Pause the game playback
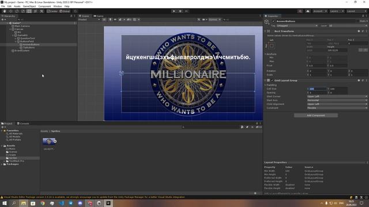This screenshot has height=207, width=369. (x=180, y=11)
